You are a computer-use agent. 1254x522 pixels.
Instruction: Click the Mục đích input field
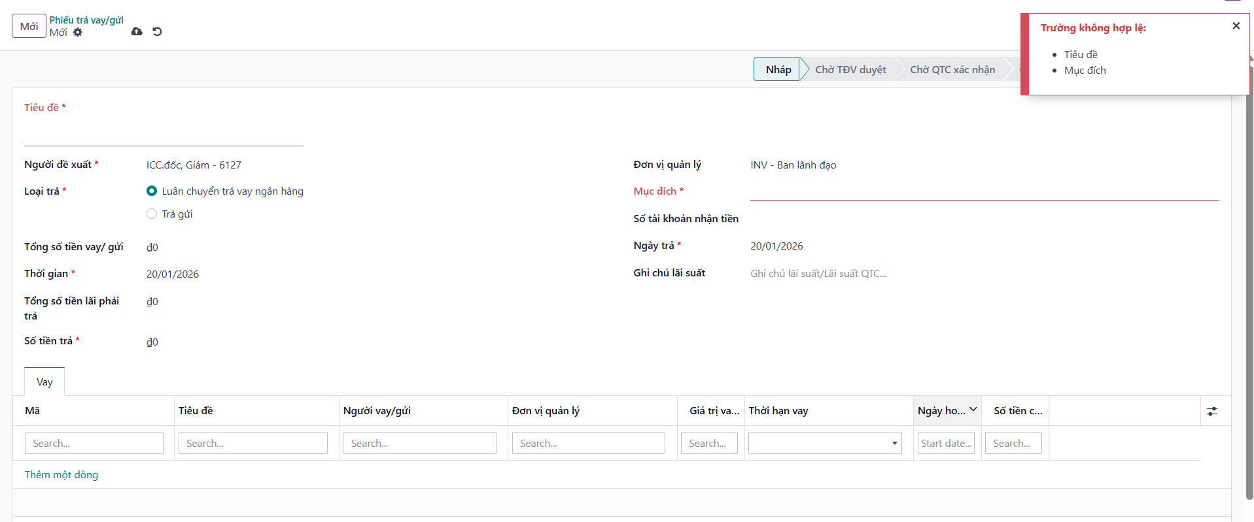point(984,191)
